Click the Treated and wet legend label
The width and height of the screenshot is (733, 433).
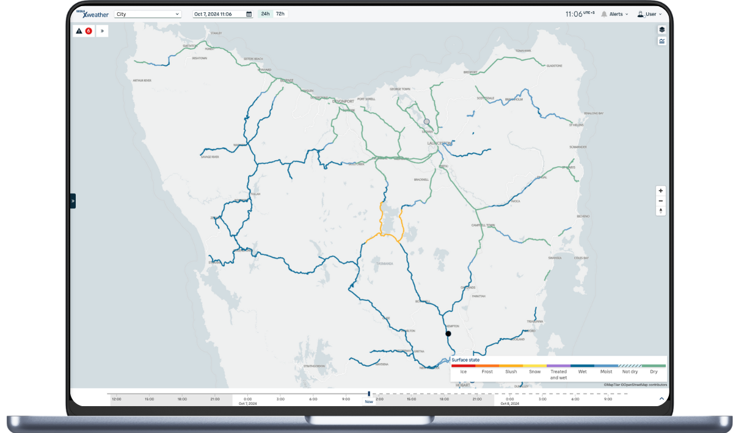tap(558, 374)
